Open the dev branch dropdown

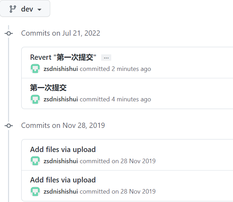pyautogui.click(x=25, y=9)
